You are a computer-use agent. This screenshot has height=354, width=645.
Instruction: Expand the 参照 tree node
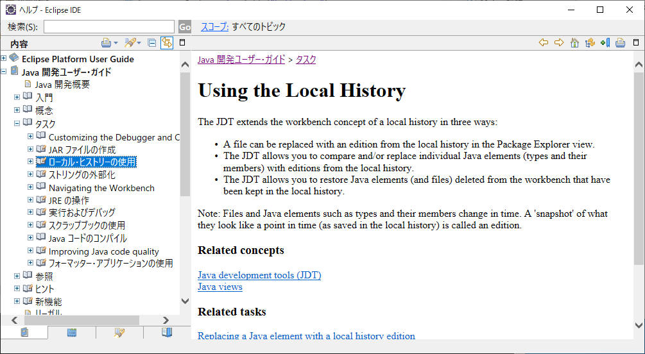17,276
